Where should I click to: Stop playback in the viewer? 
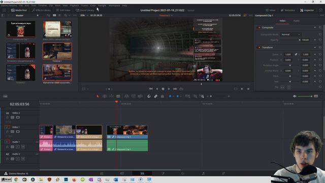point(163,89)
